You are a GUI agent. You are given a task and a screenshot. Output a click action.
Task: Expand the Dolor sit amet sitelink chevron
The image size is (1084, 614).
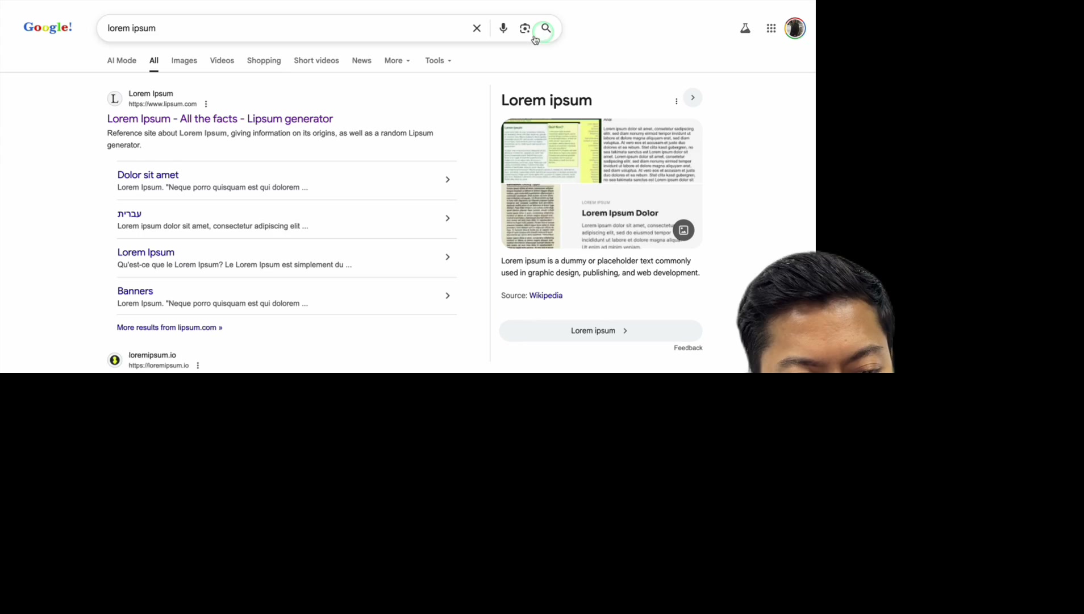pos(448,180)
